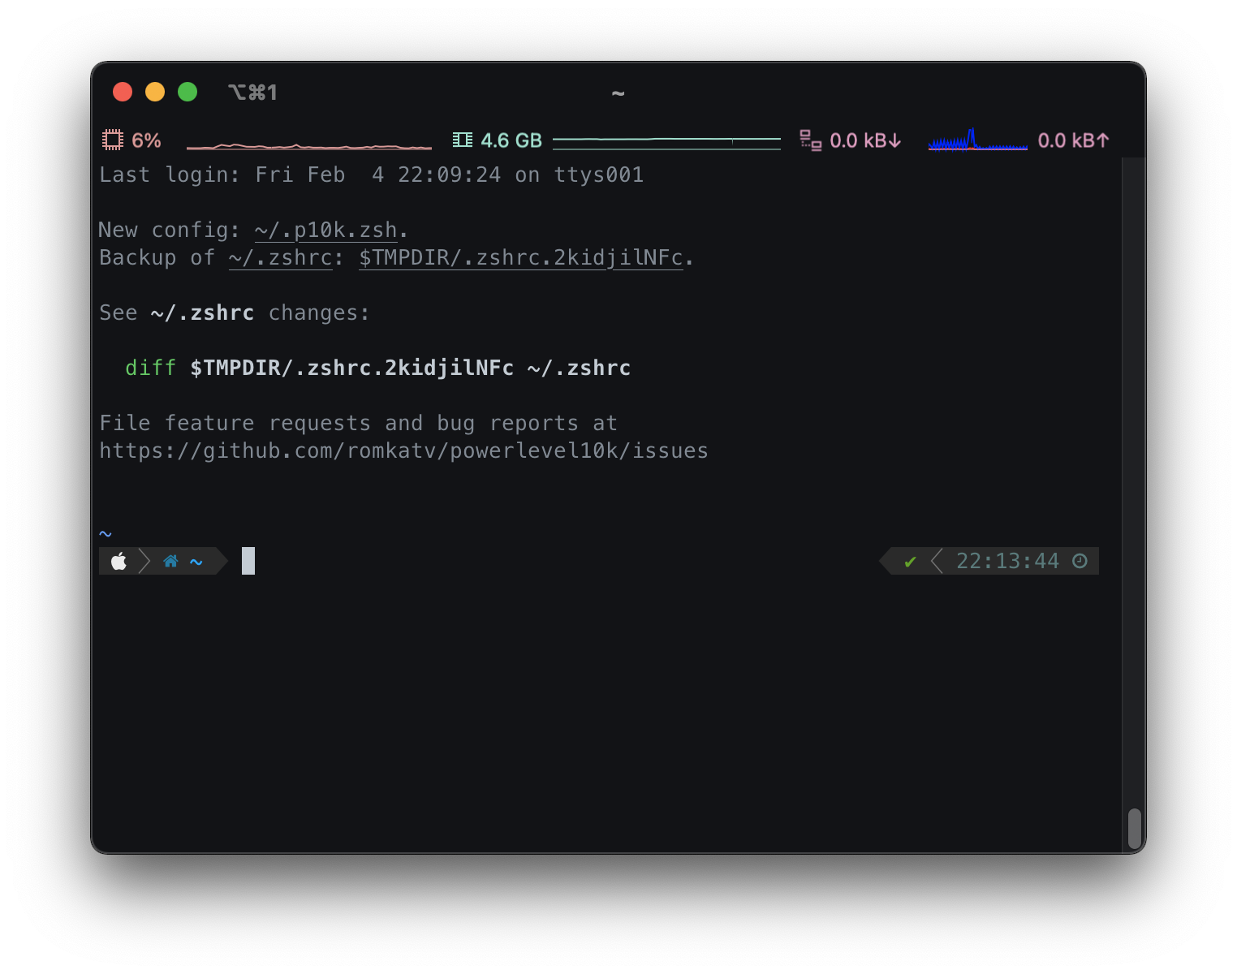Click the 22:13:44 time in right prompt
This screenshot has width=1237, height=974.
pos(1007,562)
